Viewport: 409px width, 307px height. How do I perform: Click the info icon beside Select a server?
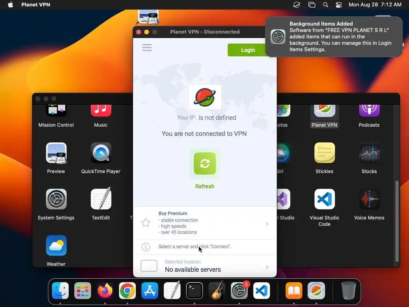click(x=145, y=247)
